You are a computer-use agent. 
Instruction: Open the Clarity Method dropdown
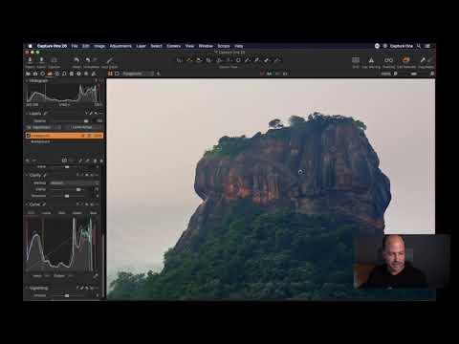(74, 183)
